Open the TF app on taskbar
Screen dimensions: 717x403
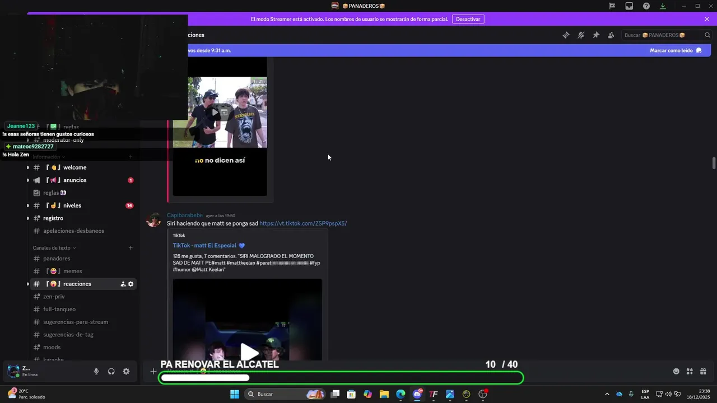[434, 394]
